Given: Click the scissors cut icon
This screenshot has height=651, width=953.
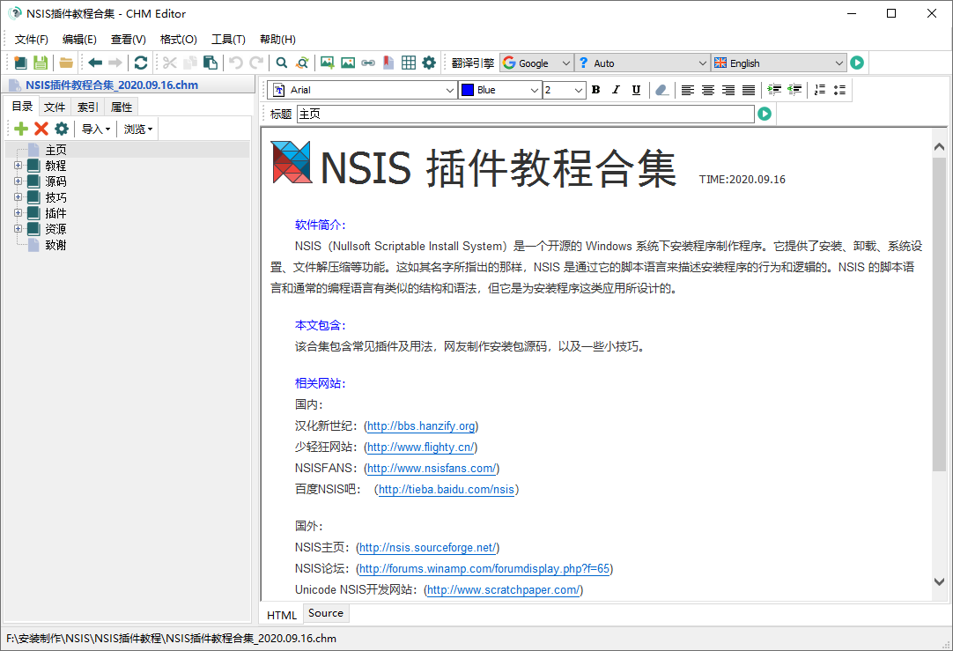Looking at the screenshot, I should pos(170,63).
